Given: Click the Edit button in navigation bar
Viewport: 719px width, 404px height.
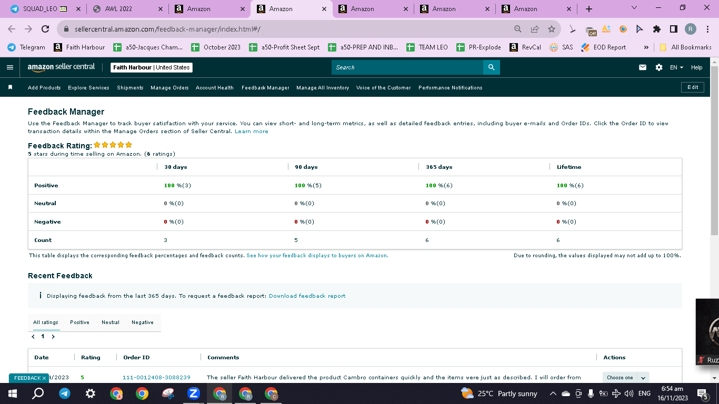Looking at the screenshot, I should click(x=693, y=87).
